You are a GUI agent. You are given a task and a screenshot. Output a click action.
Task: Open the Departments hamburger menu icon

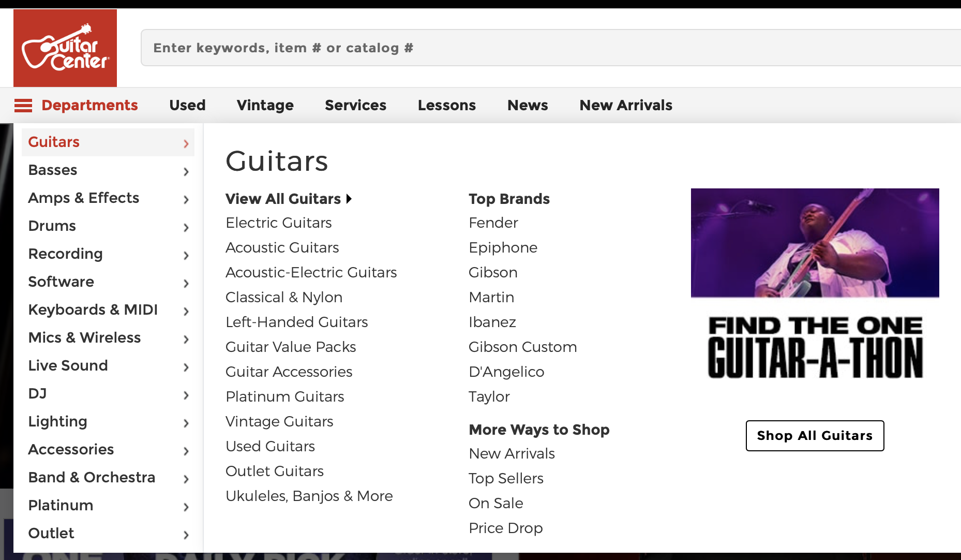click(23, 106)
